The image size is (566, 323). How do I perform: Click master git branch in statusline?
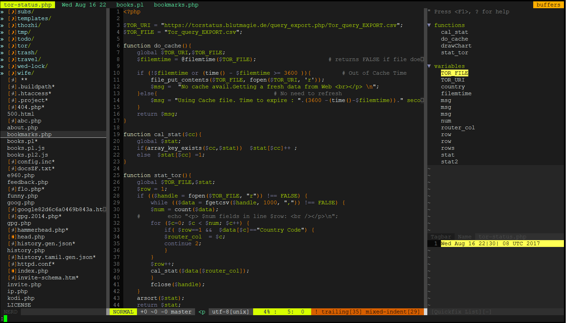(x=181, y=312)
